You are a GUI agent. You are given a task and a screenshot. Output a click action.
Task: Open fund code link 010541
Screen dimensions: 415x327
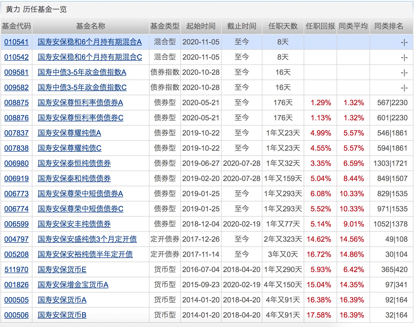point(16,42)
